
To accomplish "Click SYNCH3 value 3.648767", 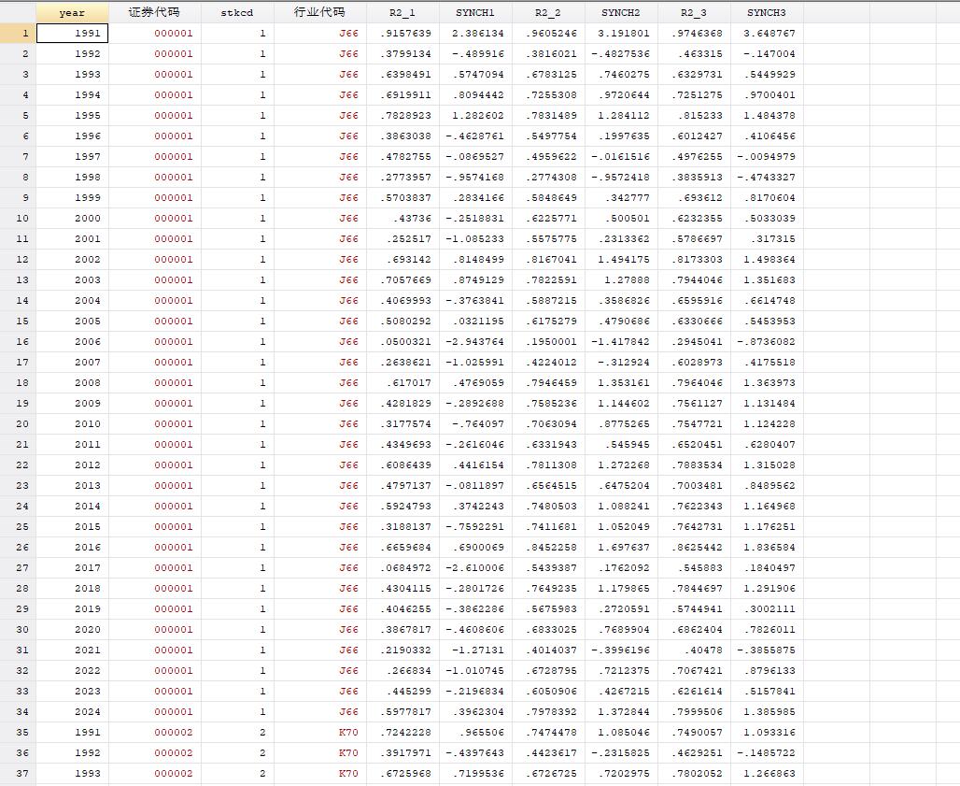I will pyautogui.click(x=767, y=33).
